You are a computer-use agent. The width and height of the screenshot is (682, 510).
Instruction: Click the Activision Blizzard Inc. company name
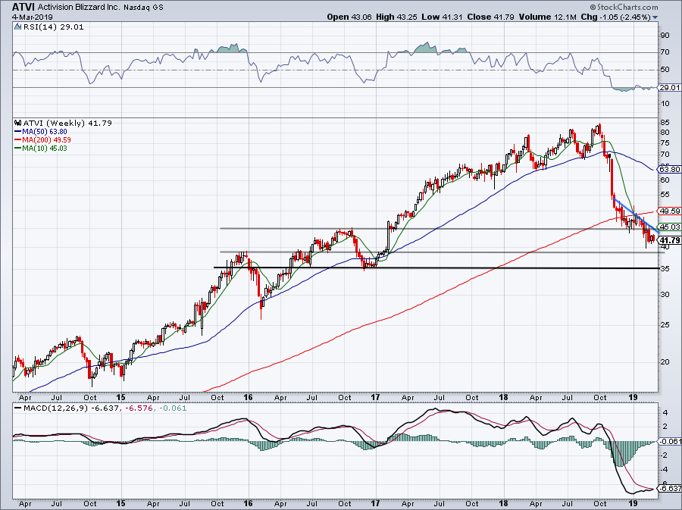[x=79, y=8]
